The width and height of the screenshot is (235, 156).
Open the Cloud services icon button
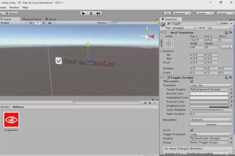(167, 13)
